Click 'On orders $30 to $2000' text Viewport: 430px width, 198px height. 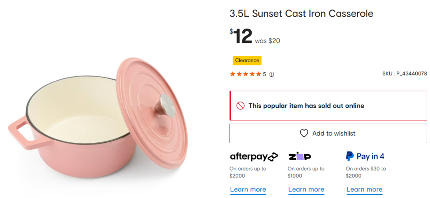pyautogui.click(x=365, y=172)
